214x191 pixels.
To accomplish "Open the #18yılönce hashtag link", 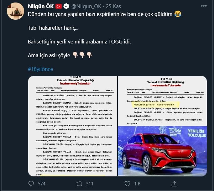I will [40, 69].
